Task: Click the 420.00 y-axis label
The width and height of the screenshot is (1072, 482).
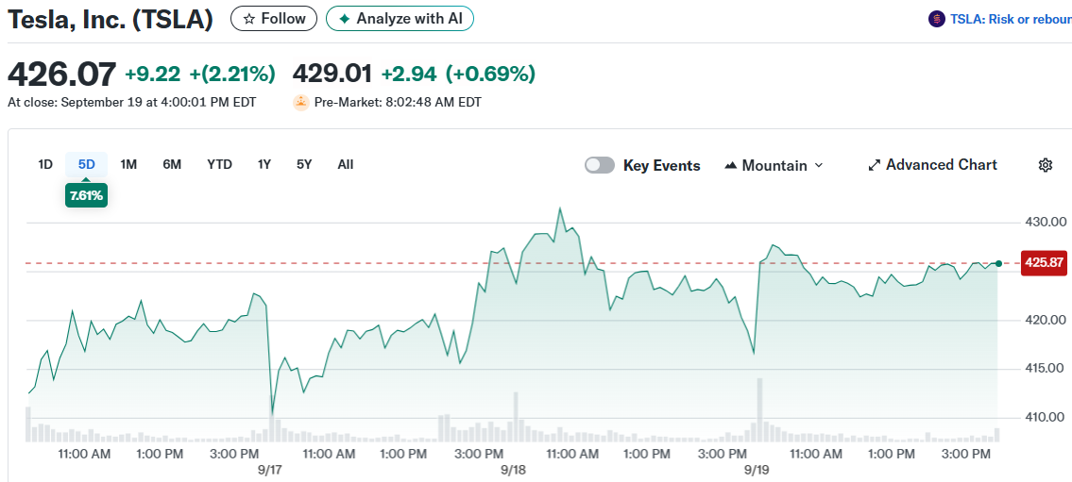Action: [1046, 320]
